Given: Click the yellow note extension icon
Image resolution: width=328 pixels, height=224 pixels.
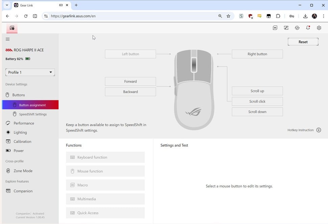Looking at the screenshot, I should click(259, 16).
